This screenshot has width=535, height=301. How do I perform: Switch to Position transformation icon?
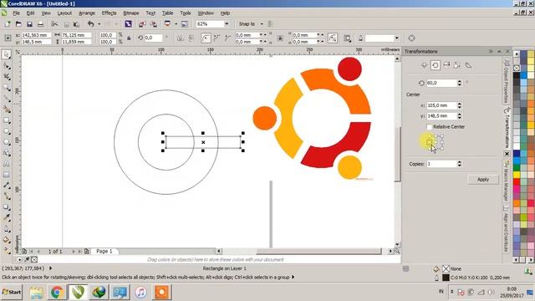[424, 65]
